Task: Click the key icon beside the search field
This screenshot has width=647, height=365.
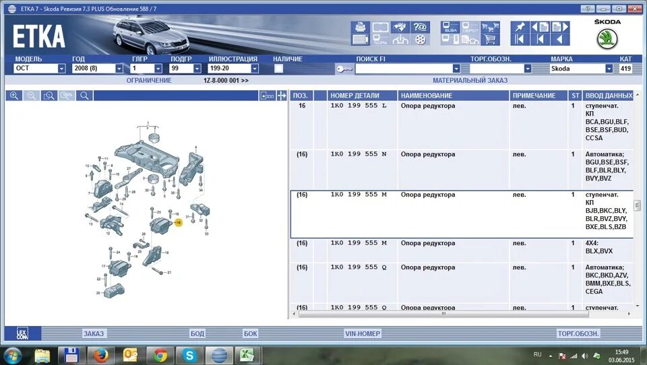Action: point(344,69)
